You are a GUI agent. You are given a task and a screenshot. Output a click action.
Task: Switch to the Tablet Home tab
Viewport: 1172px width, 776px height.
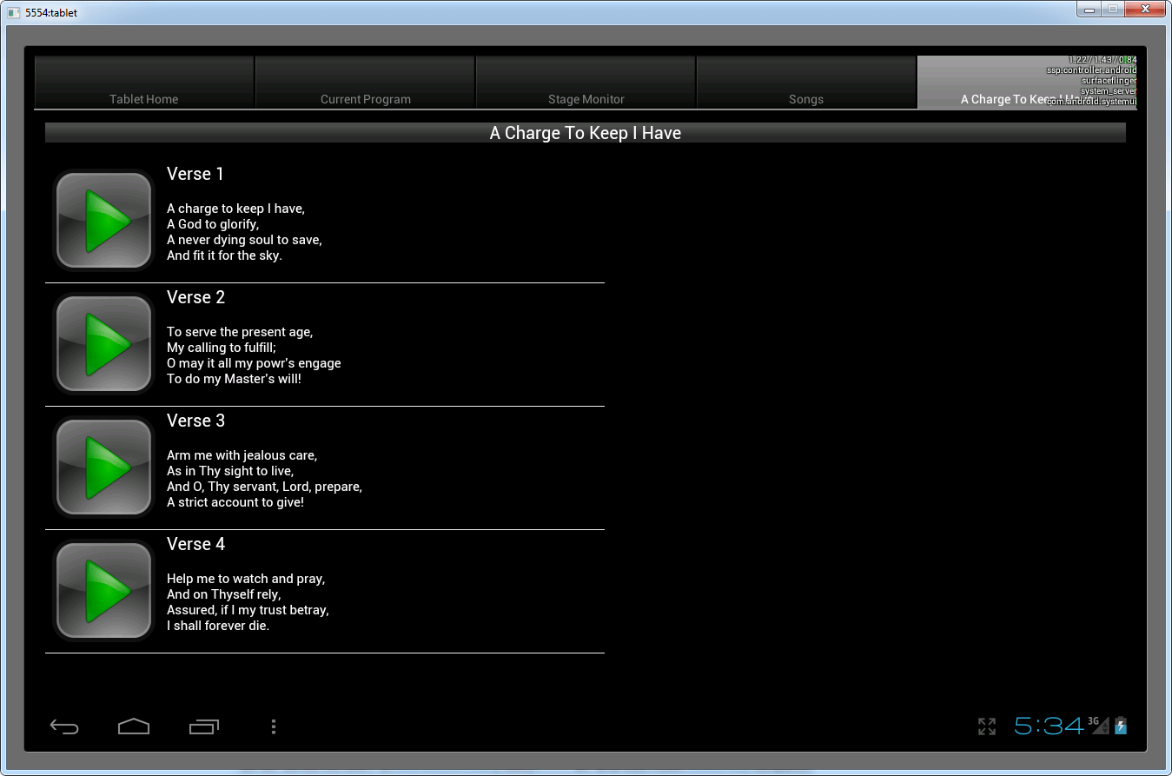pos(144,83)
